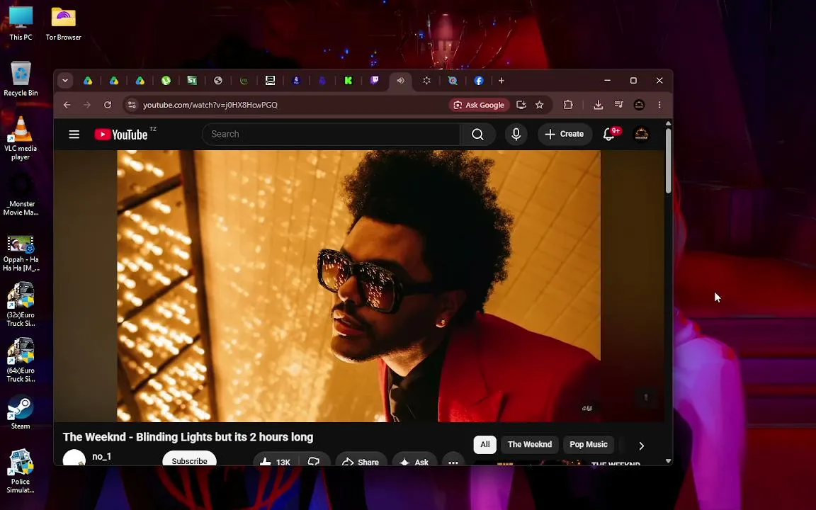
Task: Select The Weeknd filter chip
Action: coord(530,444)
